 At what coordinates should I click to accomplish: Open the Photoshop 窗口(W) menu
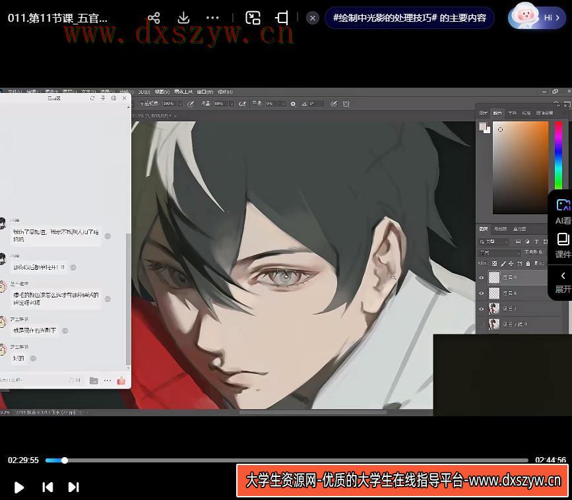(x=205, y=92)
